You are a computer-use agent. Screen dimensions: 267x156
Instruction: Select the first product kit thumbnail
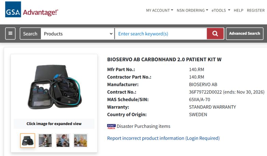click(28, 140)
